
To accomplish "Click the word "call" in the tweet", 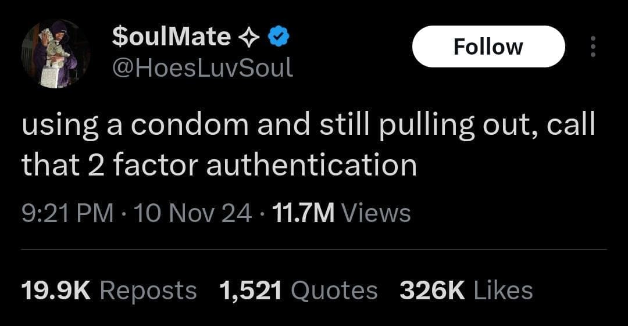I will click(x=570, y=127).
